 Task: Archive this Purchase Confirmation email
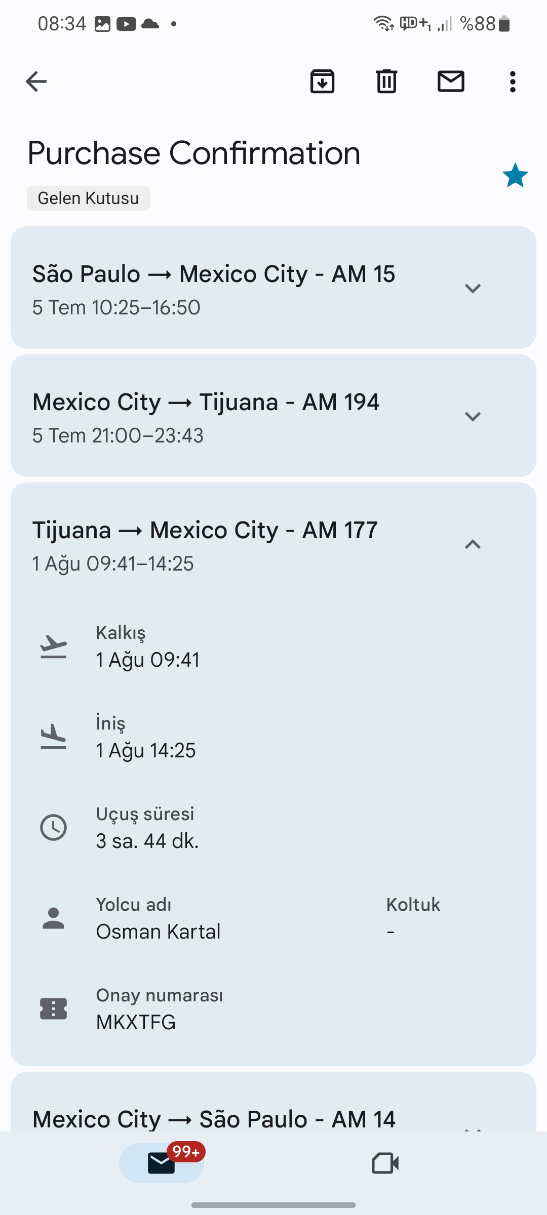click(322, 81)
